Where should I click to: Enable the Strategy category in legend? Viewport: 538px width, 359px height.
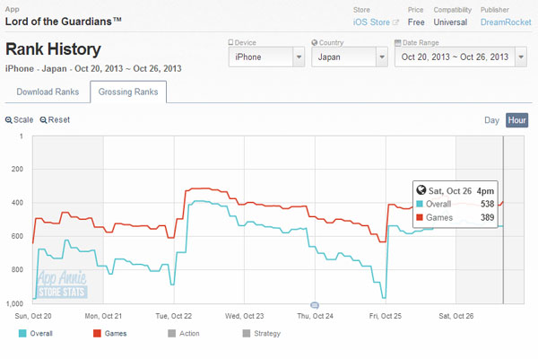[x=262, y=334]
